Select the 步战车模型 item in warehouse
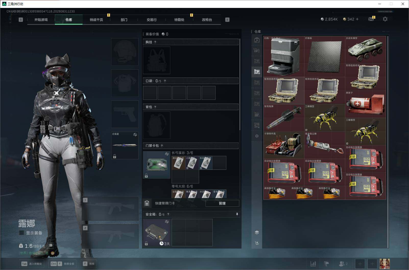Viewport: 409px width, 270px height. (366, 50)
